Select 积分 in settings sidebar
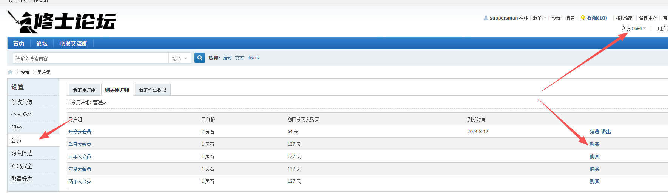 tap(17, 128)
